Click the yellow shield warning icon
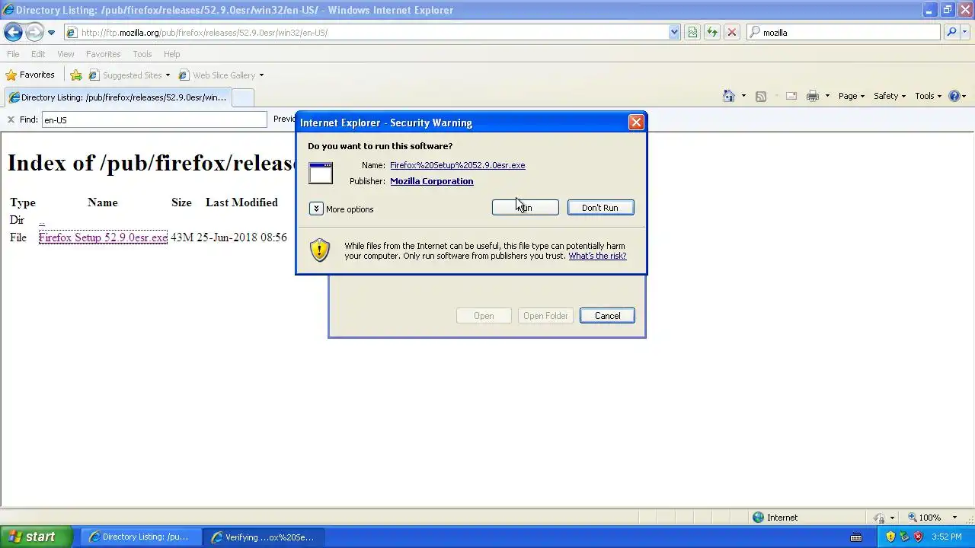This screenshot has height=548, width=975. point(320,250)
